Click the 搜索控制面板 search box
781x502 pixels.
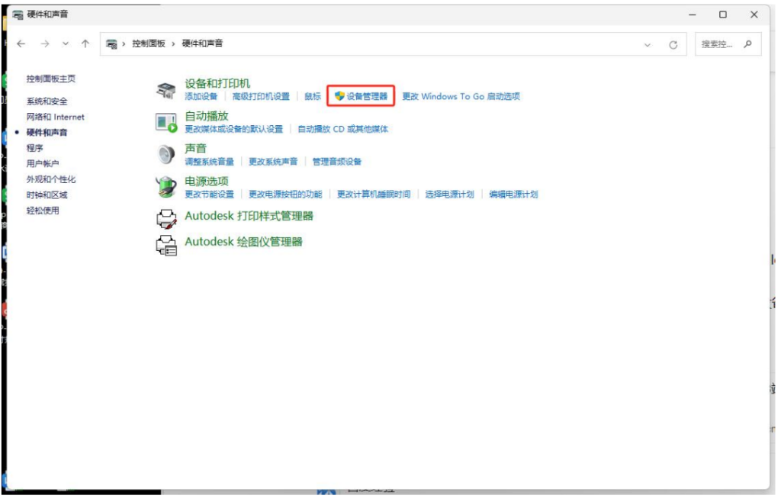pos(720,44)
